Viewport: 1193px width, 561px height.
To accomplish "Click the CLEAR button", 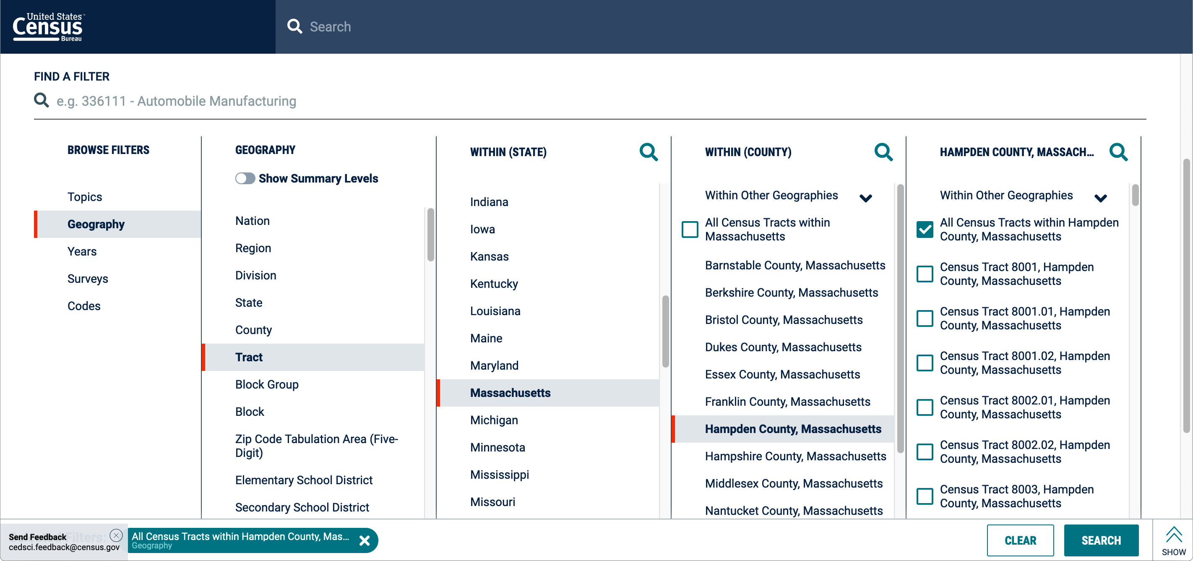I will pyautogui.click(x=1020, y=540).
